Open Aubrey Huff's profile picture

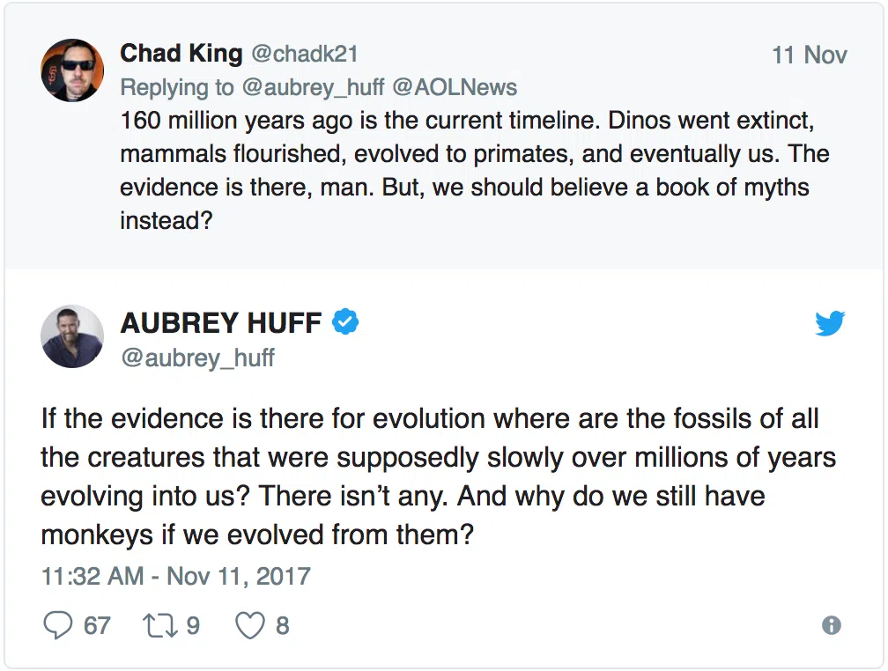73,336
